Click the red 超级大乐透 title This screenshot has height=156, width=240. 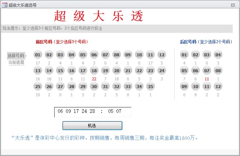[99, 16]
